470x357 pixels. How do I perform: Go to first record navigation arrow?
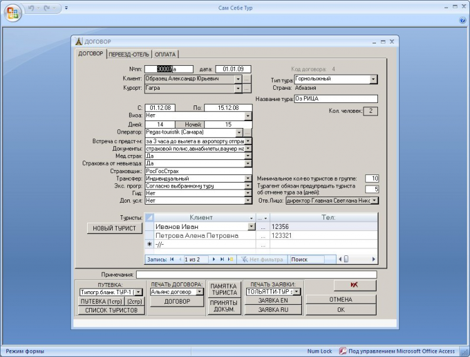coord(172,260)
